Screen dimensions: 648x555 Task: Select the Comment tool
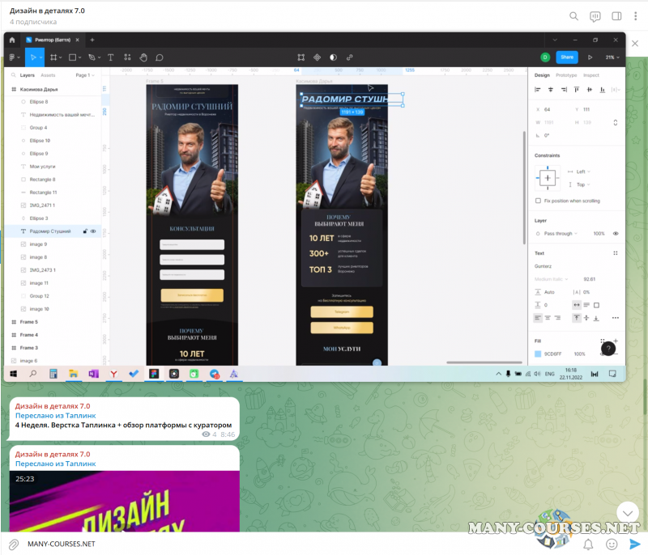pos(160,57)
